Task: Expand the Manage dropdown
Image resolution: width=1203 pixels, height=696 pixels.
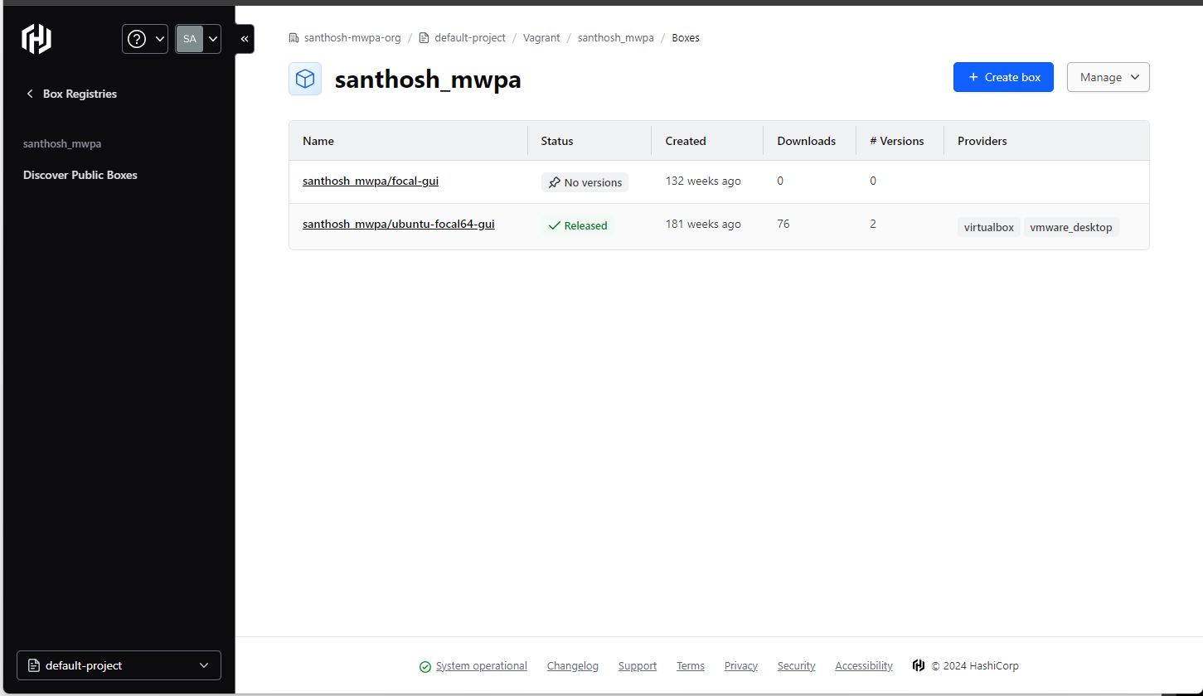Action: 1108,77
